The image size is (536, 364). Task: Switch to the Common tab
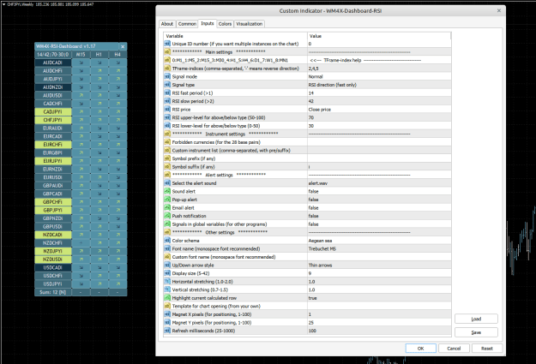tap(187, 24)
